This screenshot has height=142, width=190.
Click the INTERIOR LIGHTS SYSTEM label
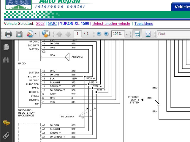pyautogui.click(x=134, y=100)
